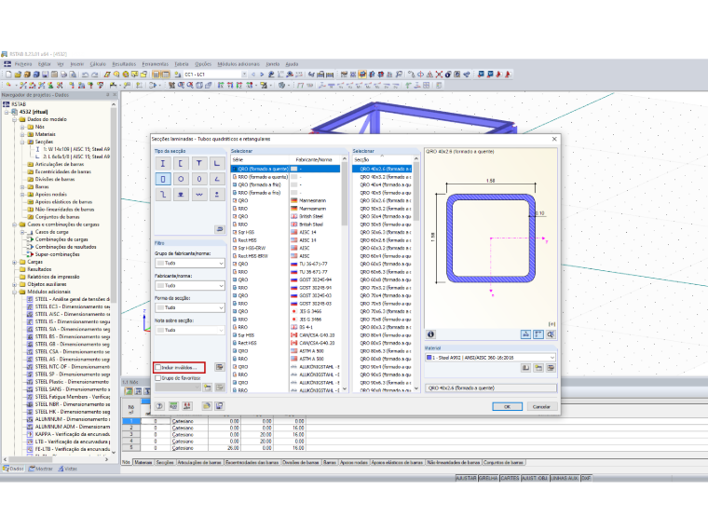Click the section list vertical scrollbar
This screenshot has height=531, width=708.
pyautogui.click(x=415, y=274)
